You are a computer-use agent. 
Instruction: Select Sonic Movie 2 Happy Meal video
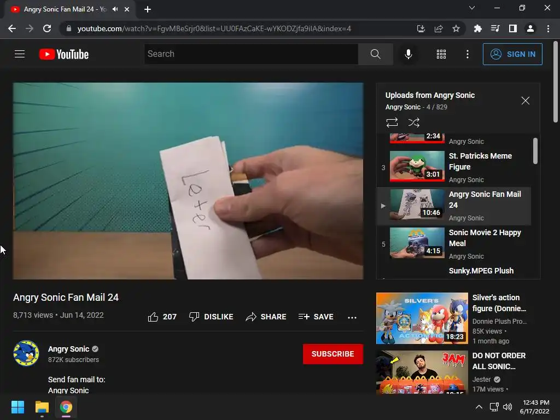[453, 244]
